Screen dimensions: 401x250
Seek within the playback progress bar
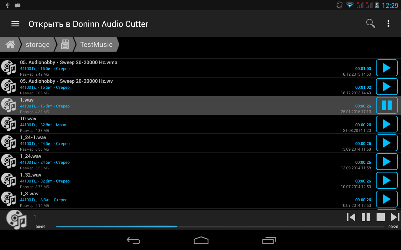(220, 227)
